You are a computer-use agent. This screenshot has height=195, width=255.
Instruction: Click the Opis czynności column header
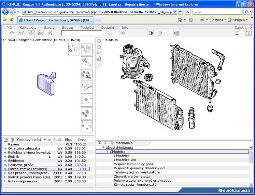[x=29, y=140]
